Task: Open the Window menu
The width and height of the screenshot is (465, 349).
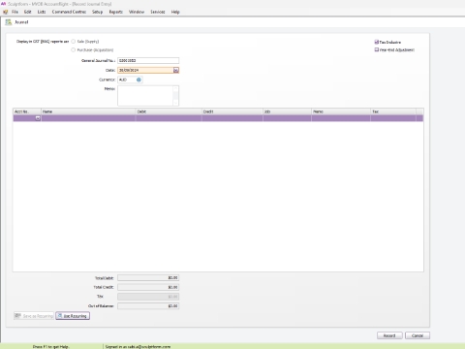Action: [x=137, y=12]
